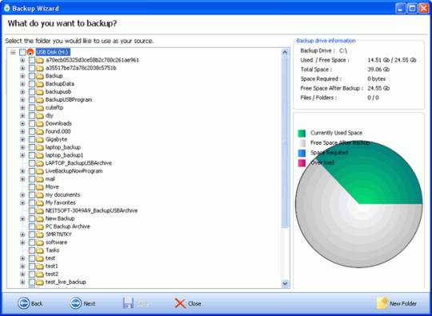The image size is (432, 316).
Task: Click the Back arrow icon
Action: pos(24,303)
